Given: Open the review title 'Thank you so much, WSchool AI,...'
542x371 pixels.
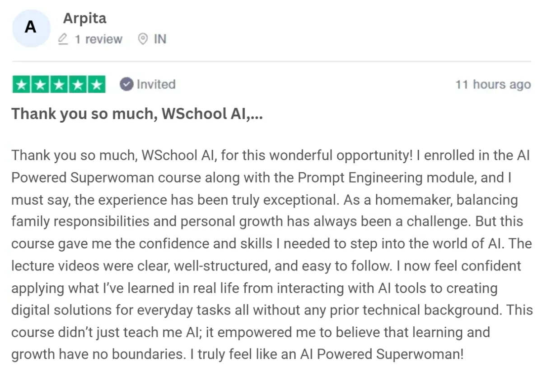Looking at the screenshot, I should coord(137,114).
